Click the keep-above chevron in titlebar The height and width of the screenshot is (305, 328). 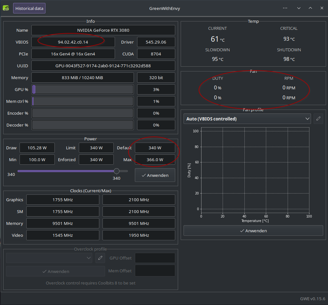coord(310,8)
